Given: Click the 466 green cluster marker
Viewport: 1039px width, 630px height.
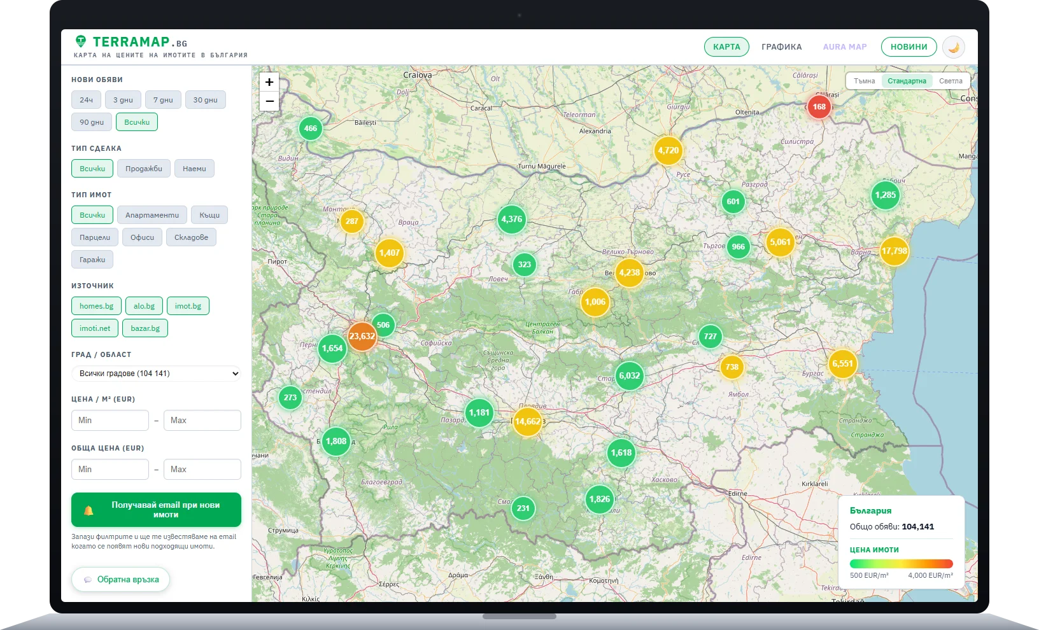Looking at the screenshot, I should click(311, 128).
